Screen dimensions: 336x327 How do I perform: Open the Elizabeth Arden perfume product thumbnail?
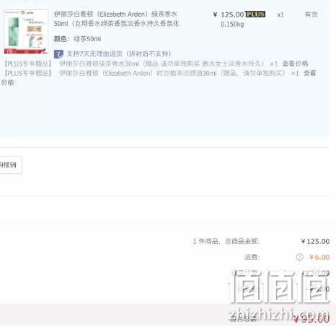pos(26,32)
